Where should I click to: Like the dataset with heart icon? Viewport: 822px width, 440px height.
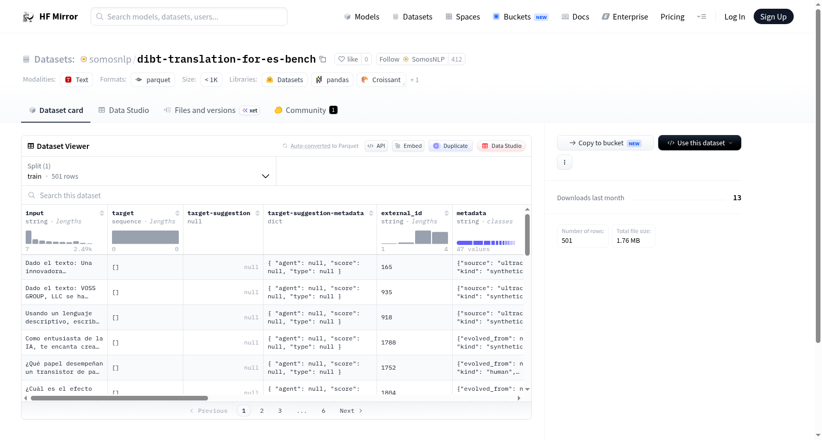click(x=348, y=59)
